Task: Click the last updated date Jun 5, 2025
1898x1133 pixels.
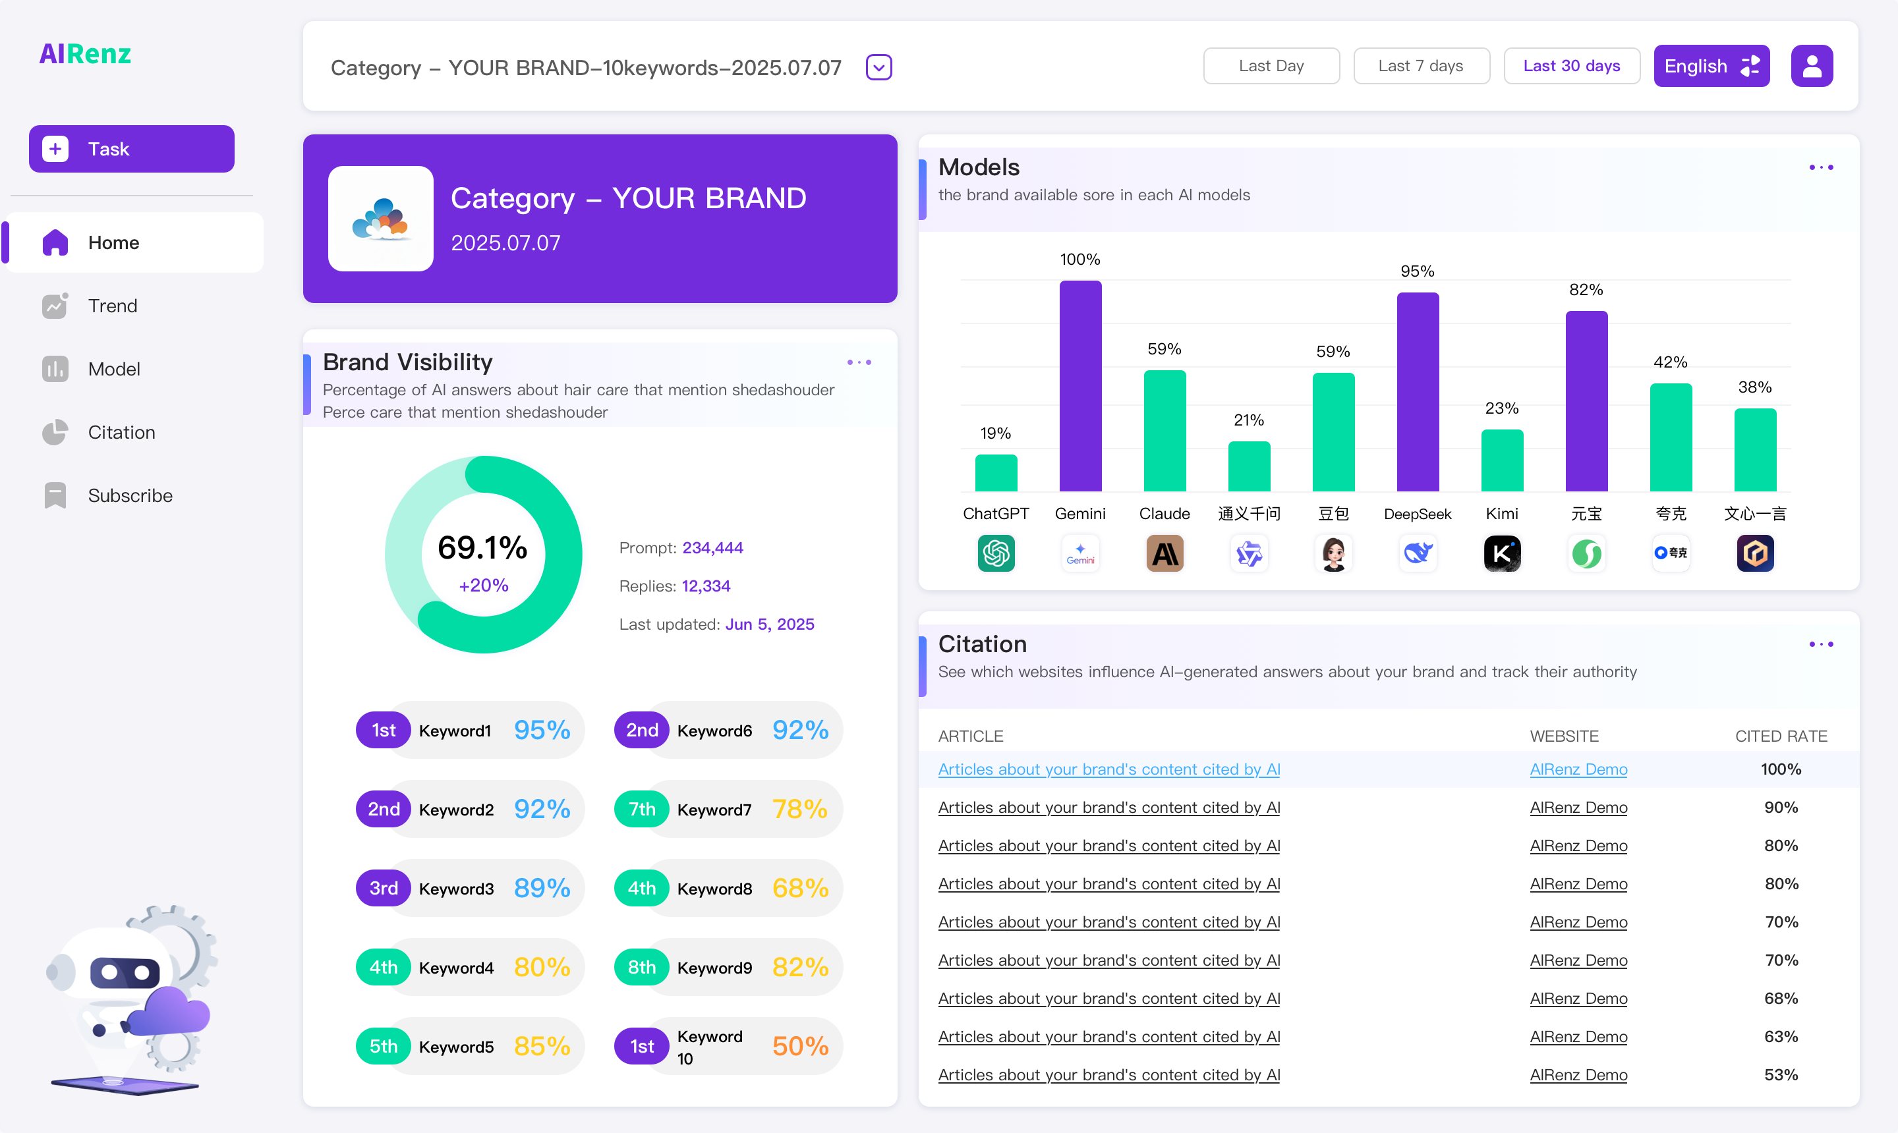Action: click(769, 624)
